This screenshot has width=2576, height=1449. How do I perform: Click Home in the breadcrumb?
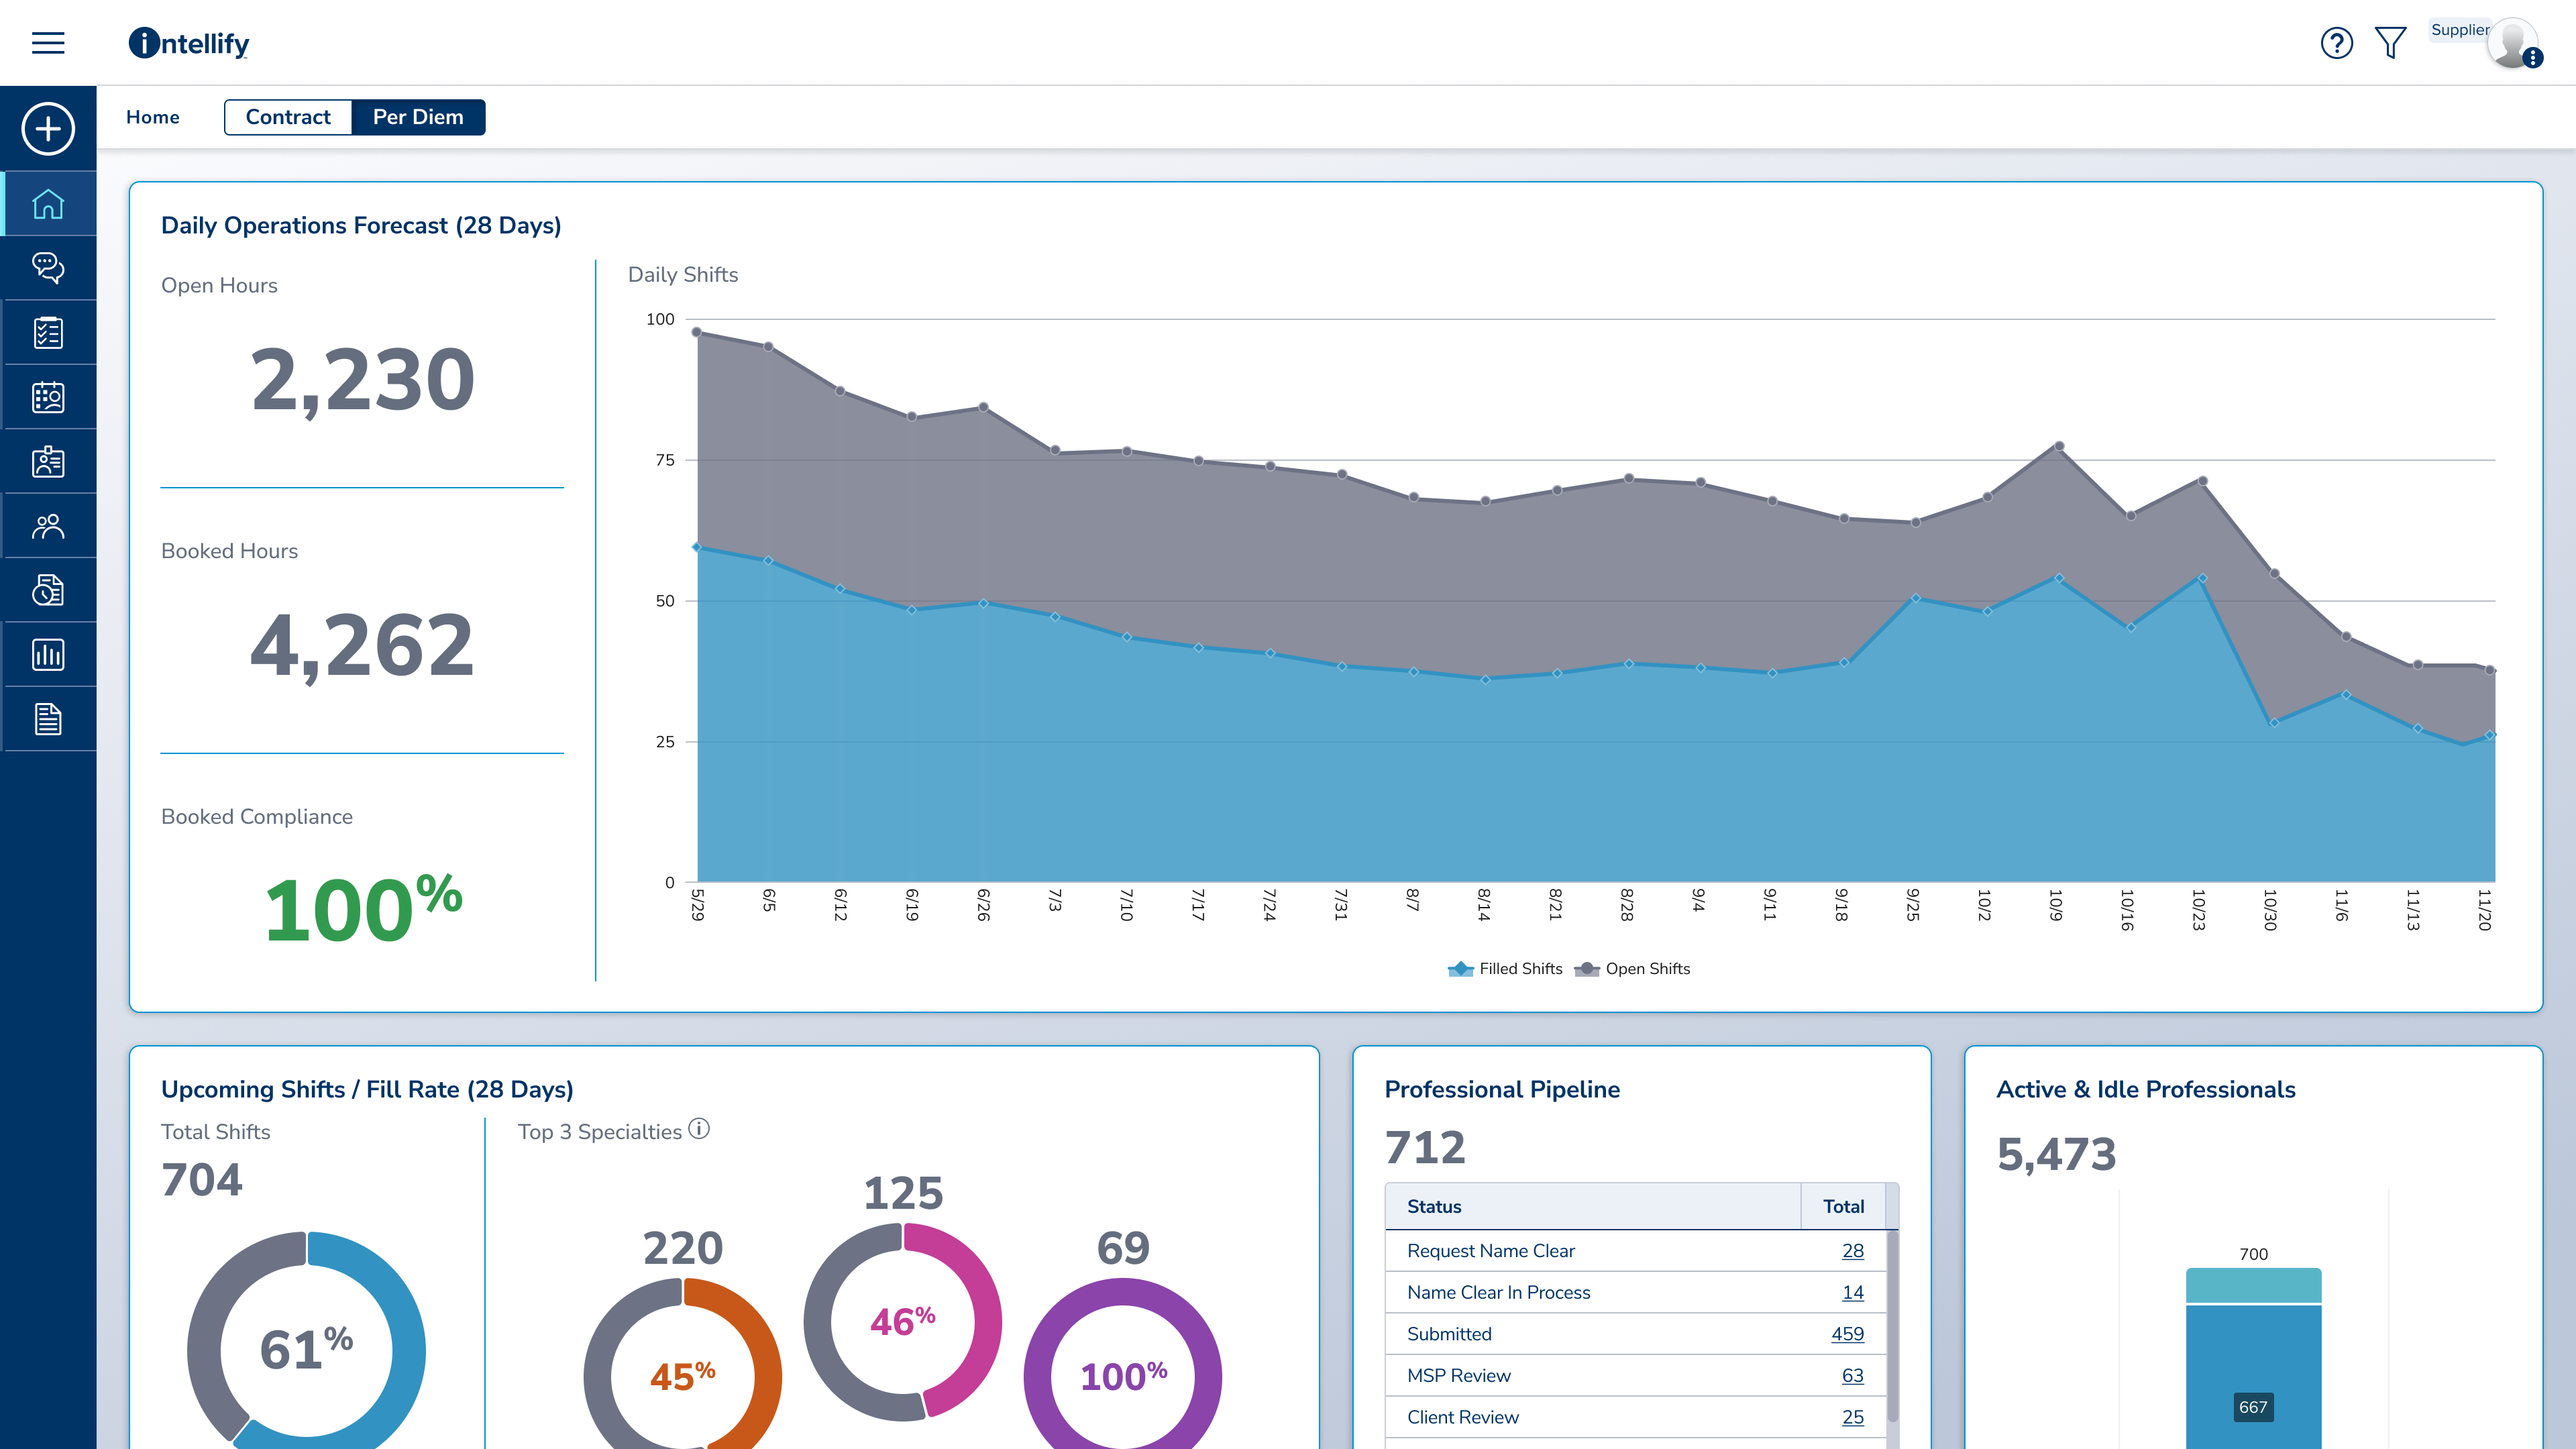click(x=153, y=117)
